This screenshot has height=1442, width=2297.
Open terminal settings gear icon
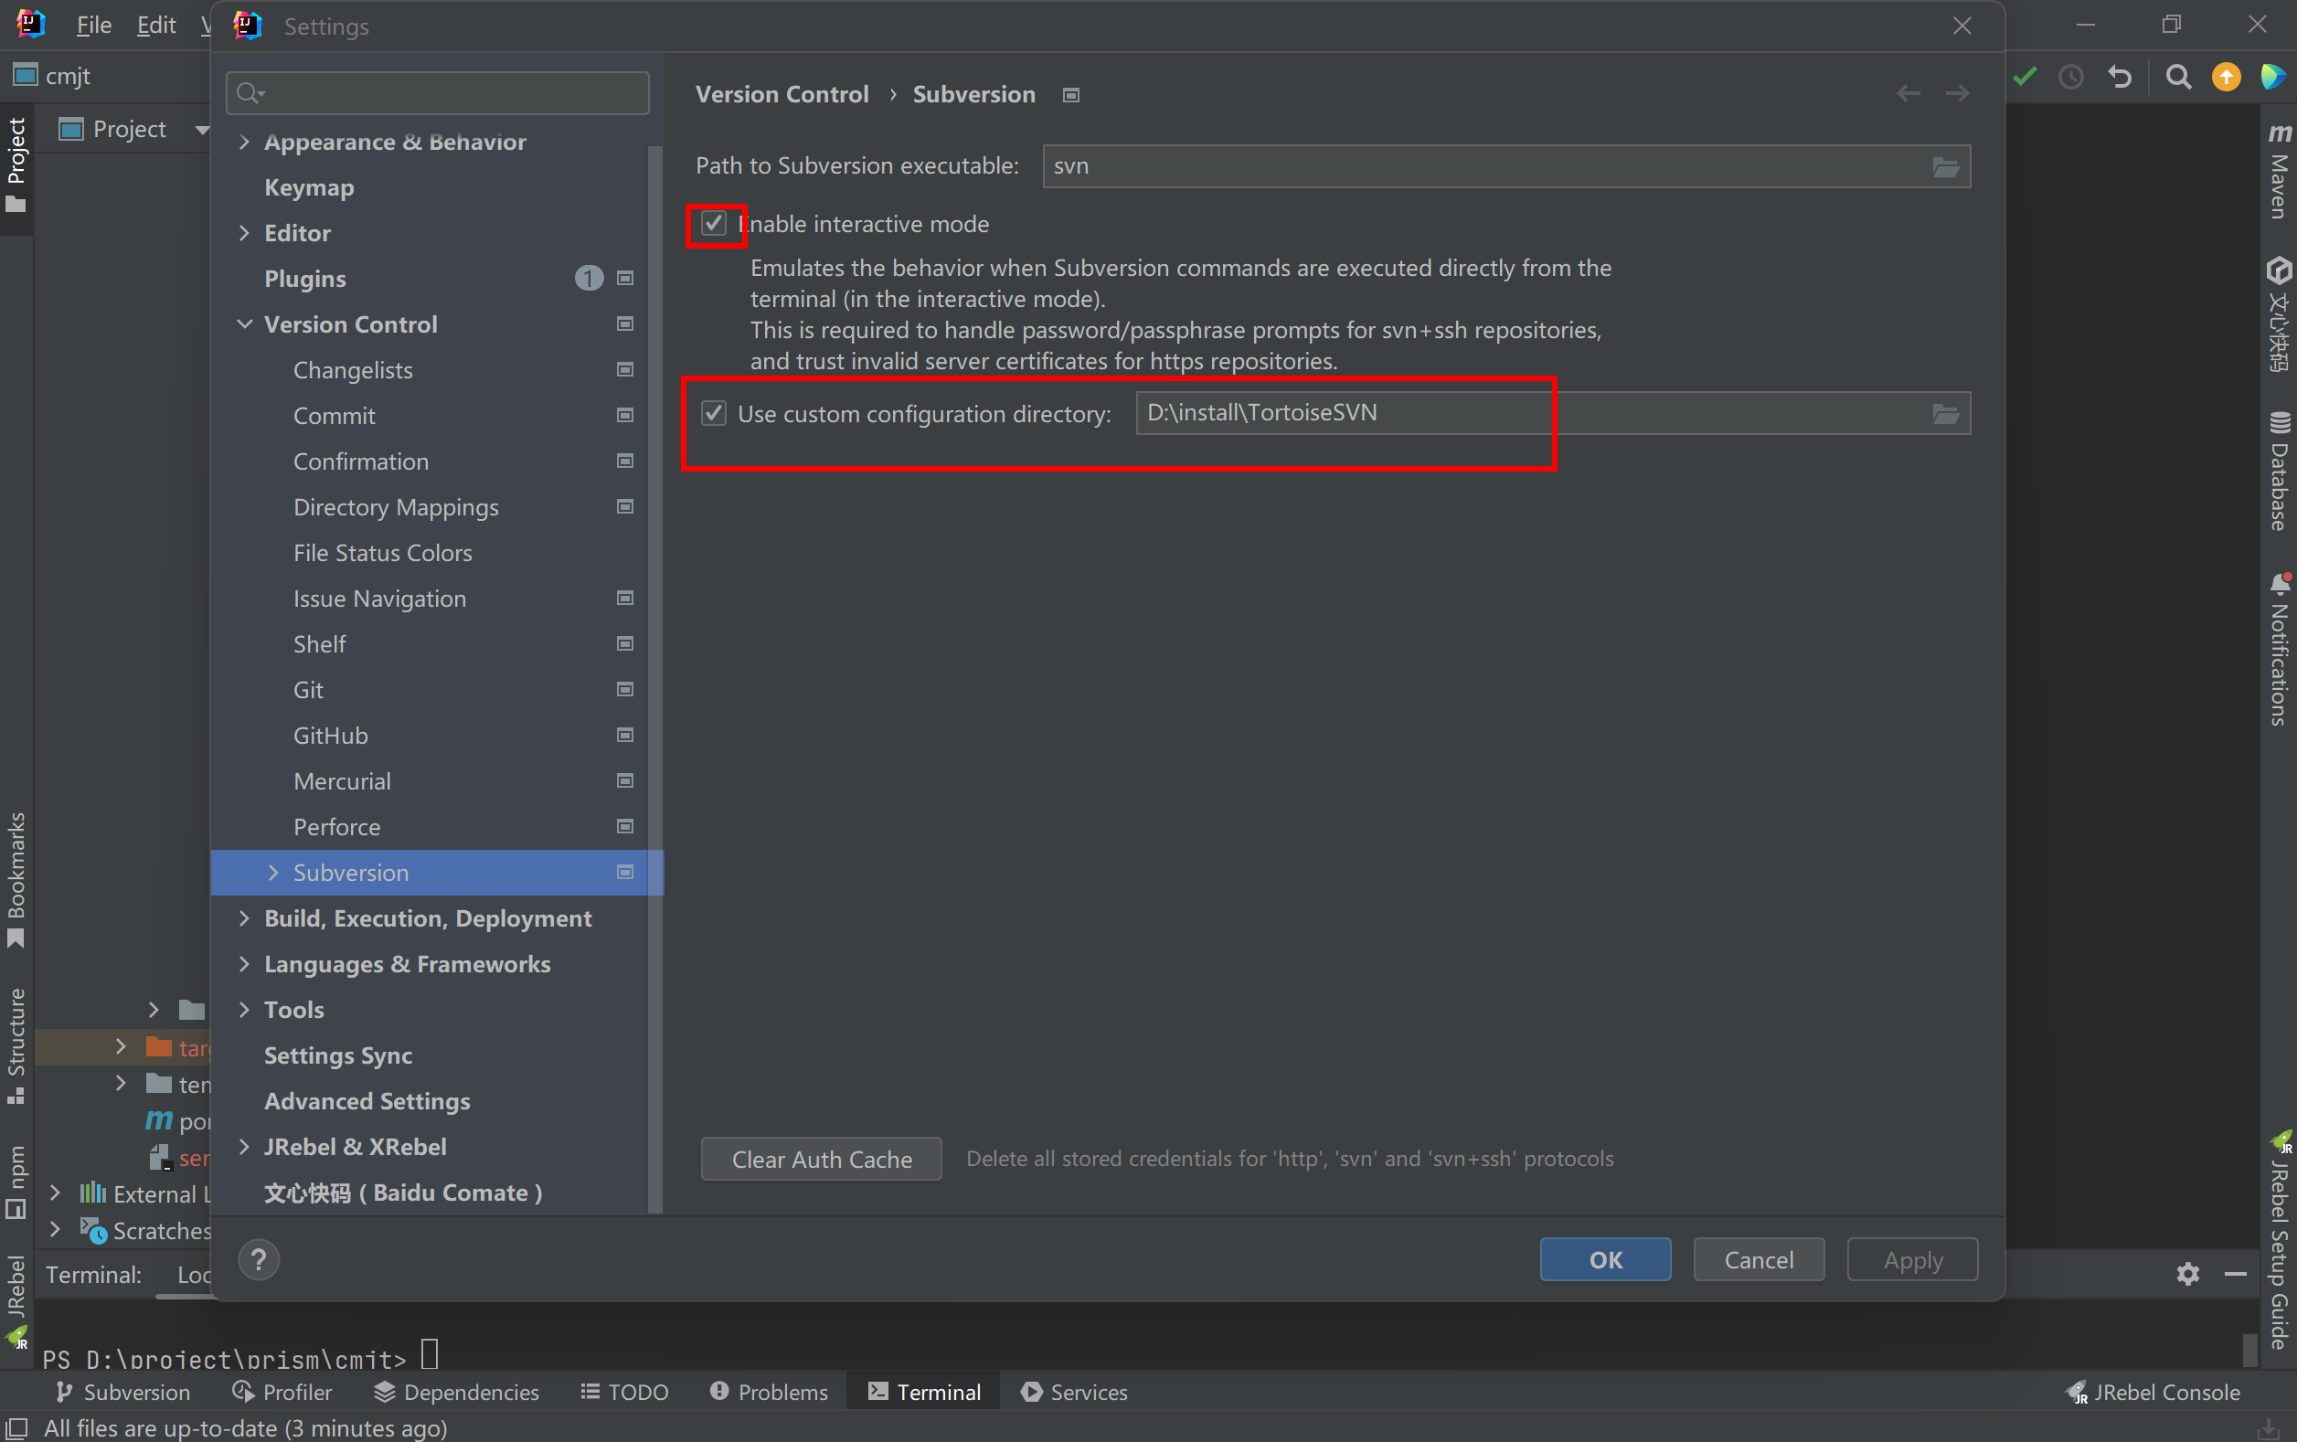[2187, 1273]
